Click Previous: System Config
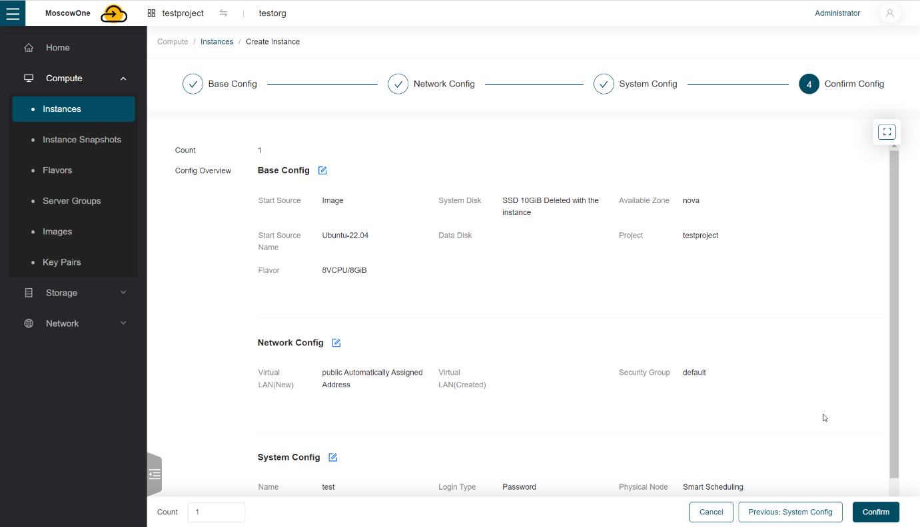This screenshot has width=920, height=527. click(790, 512)
